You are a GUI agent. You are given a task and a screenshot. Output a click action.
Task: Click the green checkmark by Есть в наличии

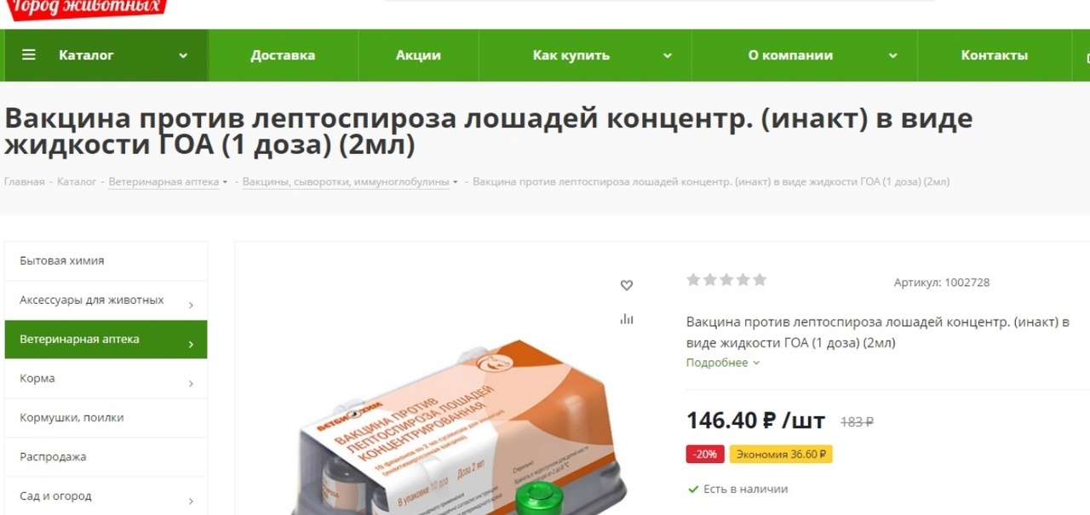click(x=693, y=489)
